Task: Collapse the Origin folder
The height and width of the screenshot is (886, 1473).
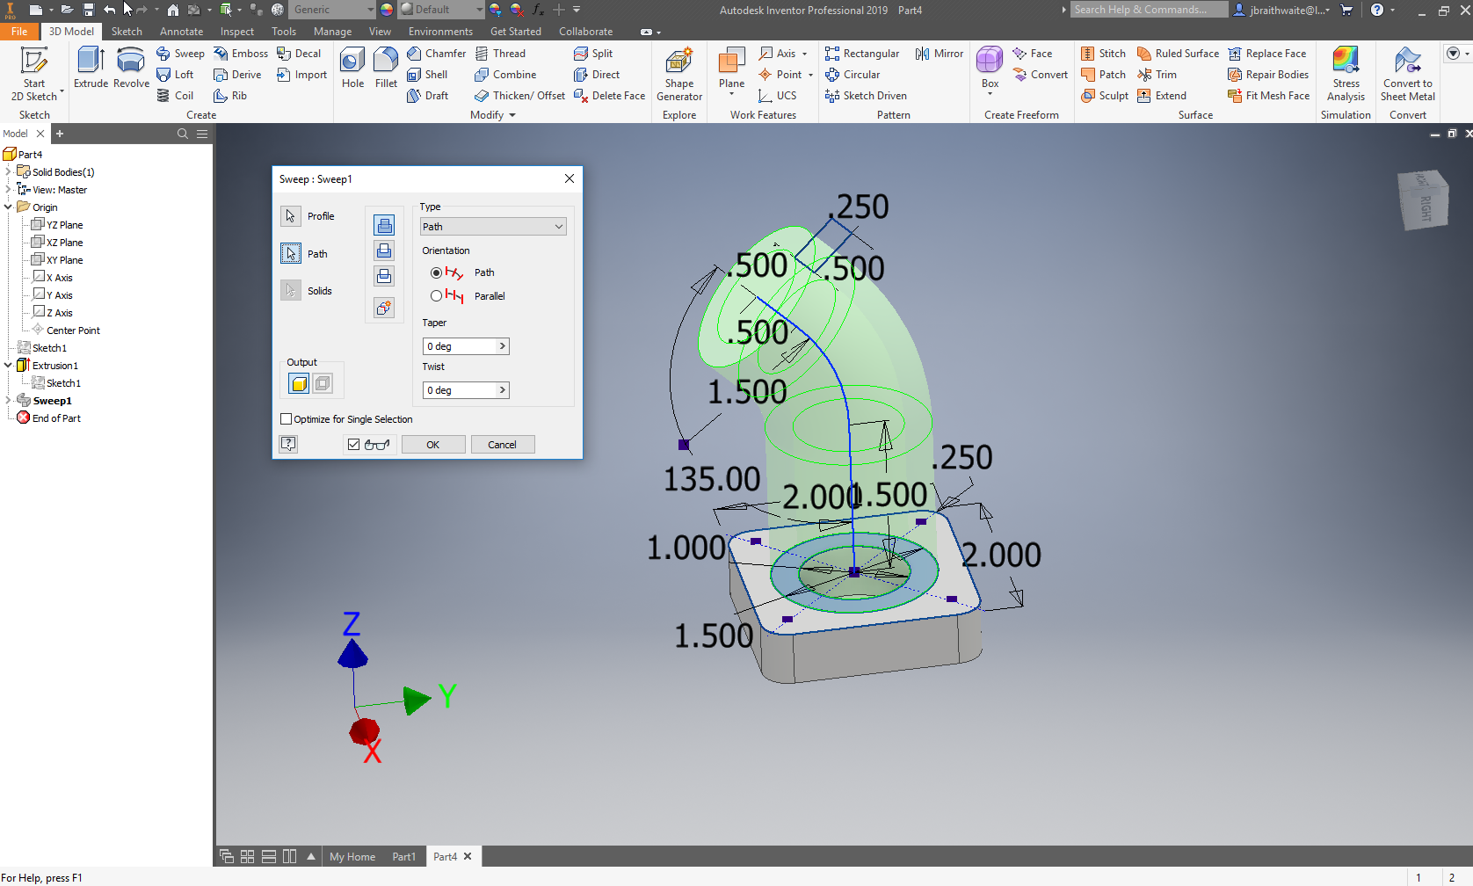Action: 8,207
